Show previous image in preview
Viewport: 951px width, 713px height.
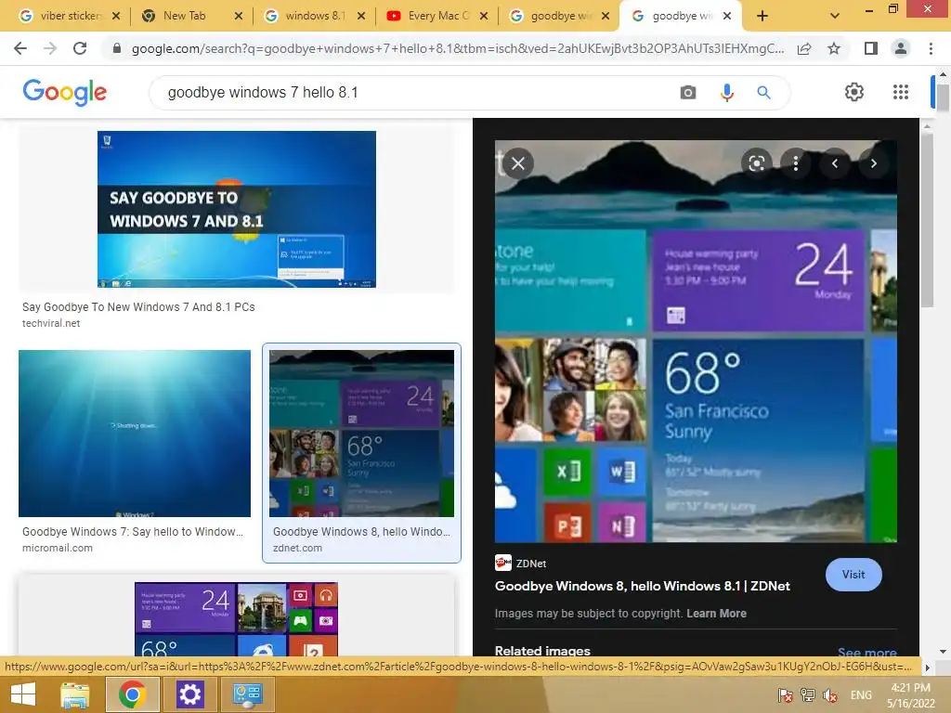pyautogui.click(x=835, y=163)
